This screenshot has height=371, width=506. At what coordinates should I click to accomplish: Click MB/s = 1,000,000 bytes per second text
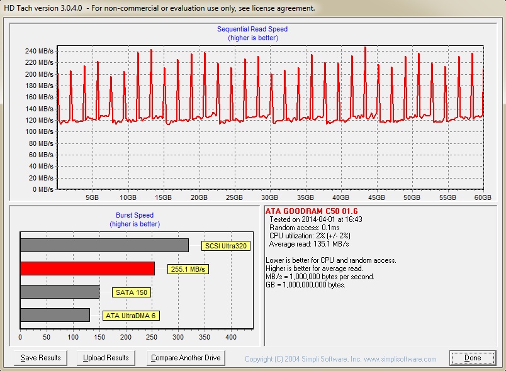(320, 277)
